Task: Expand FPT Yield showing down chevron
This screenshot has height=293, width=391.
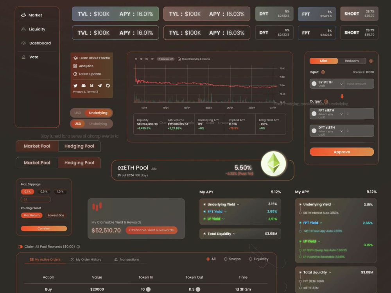Action: pyautogui.click(x=226, y=211)
